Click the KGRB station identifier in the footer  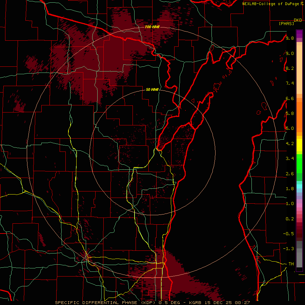(x=195, y=303)
